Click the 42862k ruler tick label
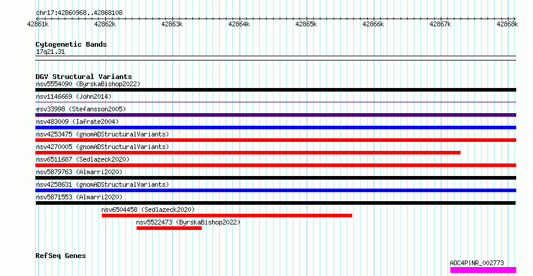This screenshot has width=533, height=276. tap(105, 24)
